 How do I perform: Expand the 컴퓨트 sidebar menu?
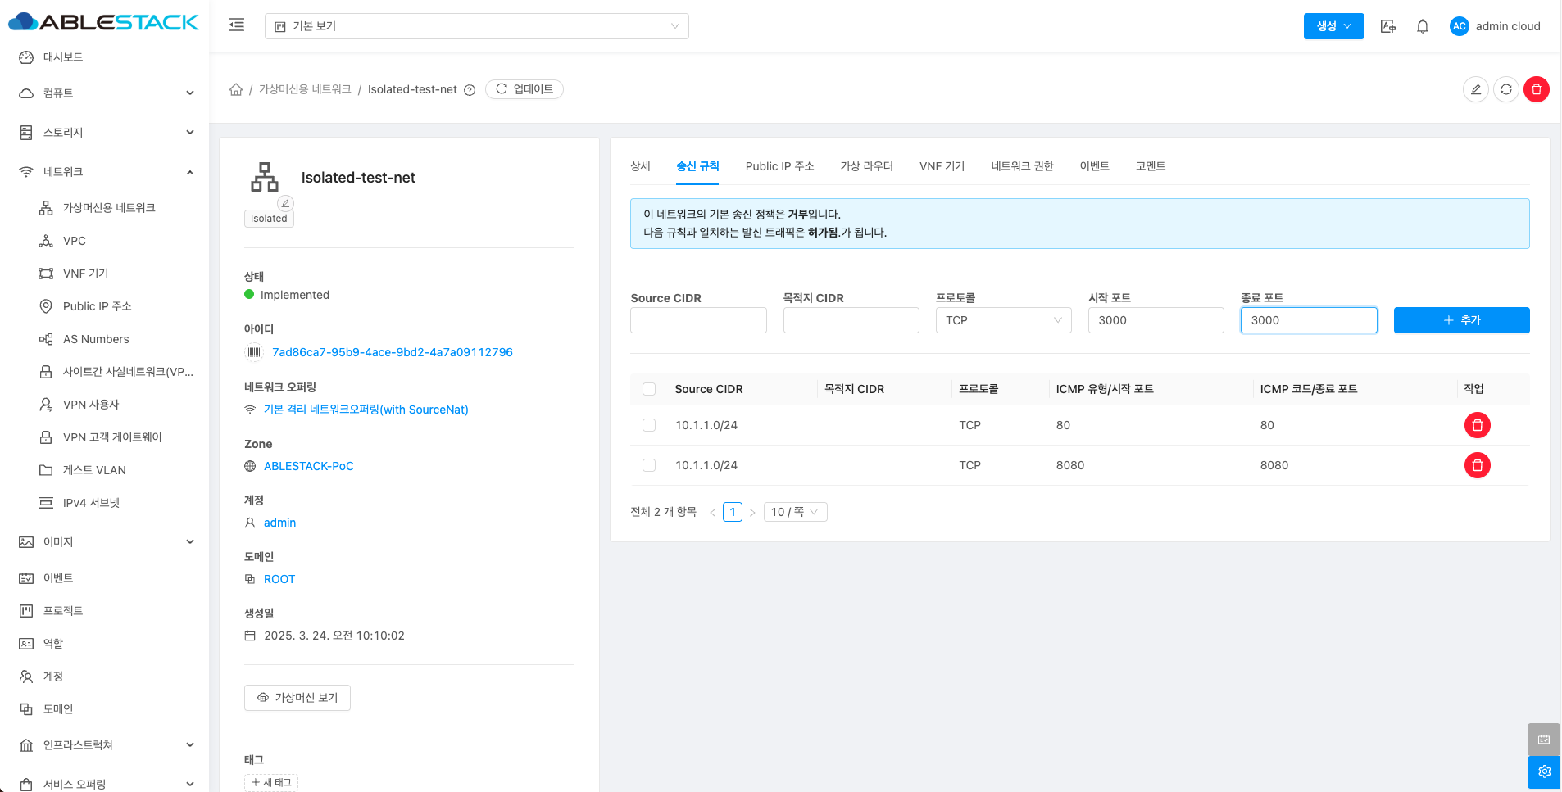tap(107, 93)
